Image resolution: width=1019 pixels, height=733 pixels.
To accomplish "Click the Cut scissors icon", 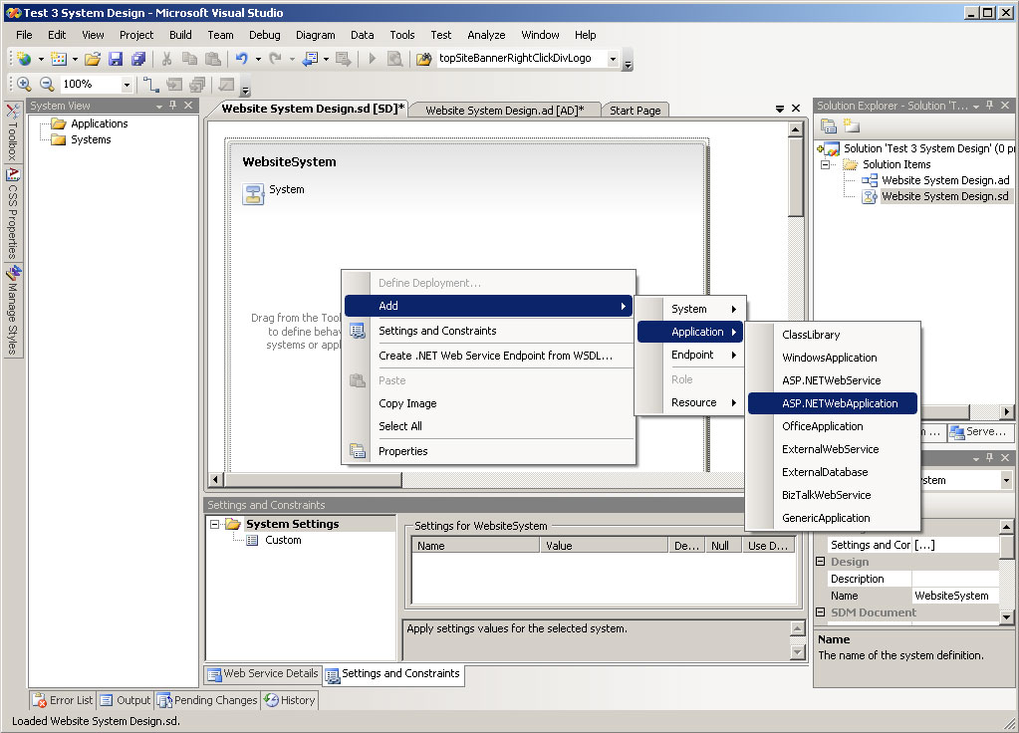I will (167, 59).
